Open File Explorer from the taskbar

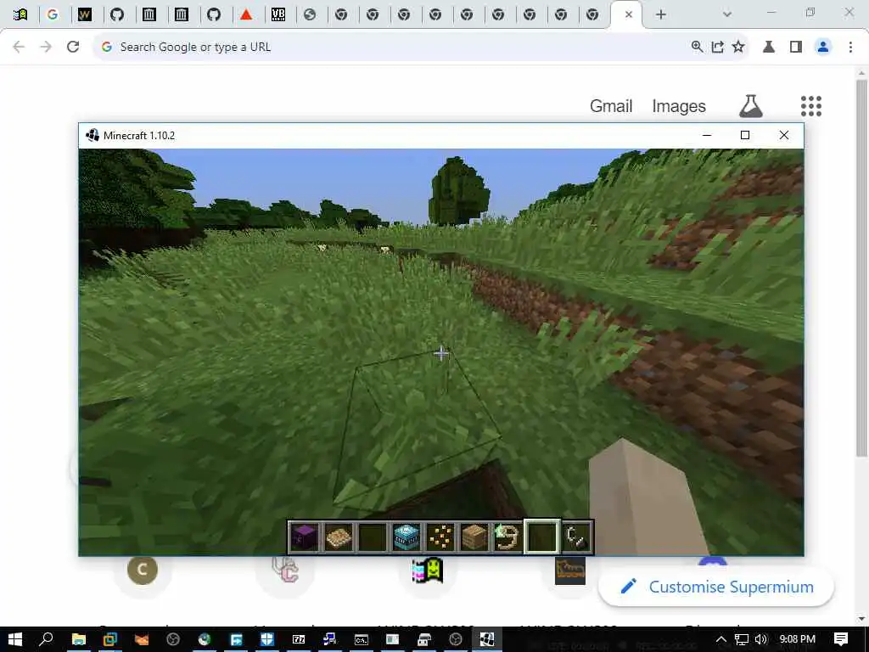(79, 639)
